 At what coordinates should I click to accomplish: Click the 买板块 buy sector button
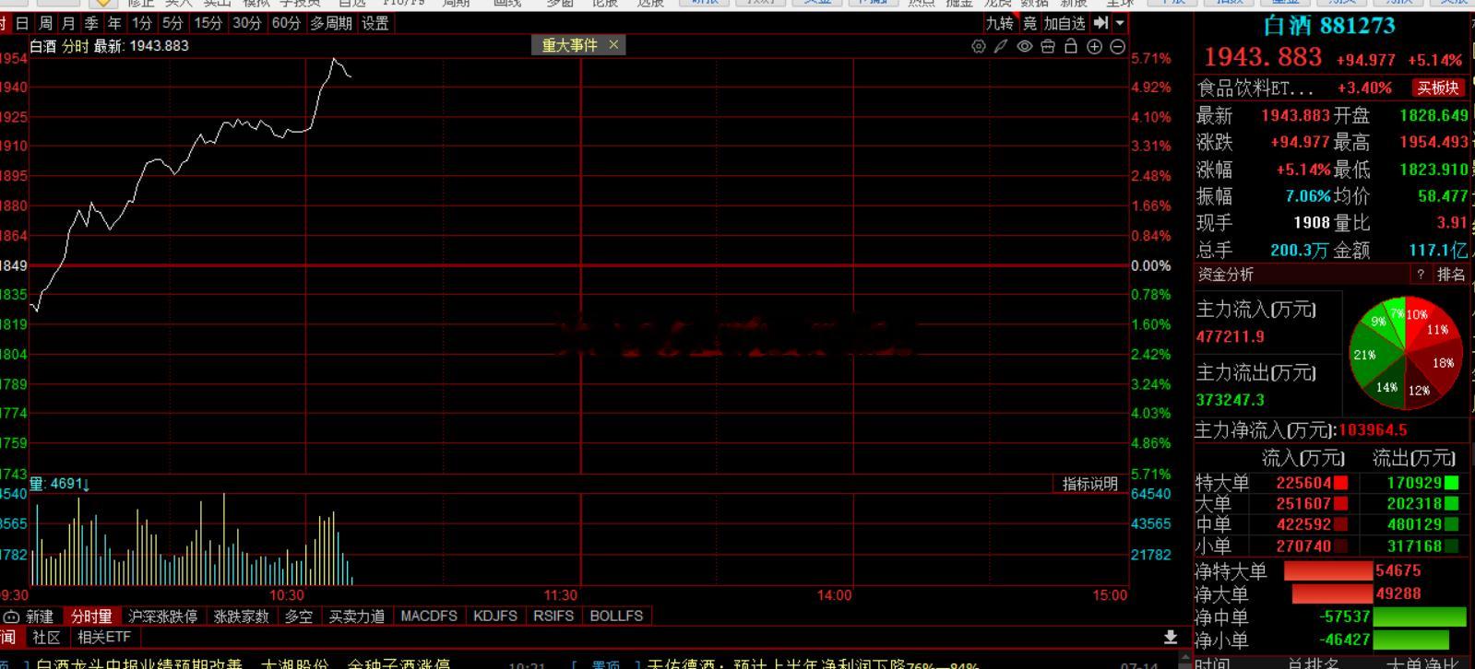coord(1439,88)
